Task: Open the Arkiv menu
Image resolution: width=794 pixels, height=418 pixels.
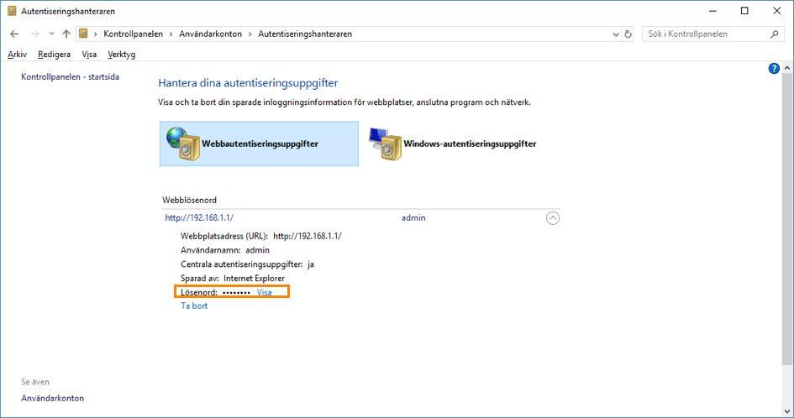Action: [x=17, y=55]
